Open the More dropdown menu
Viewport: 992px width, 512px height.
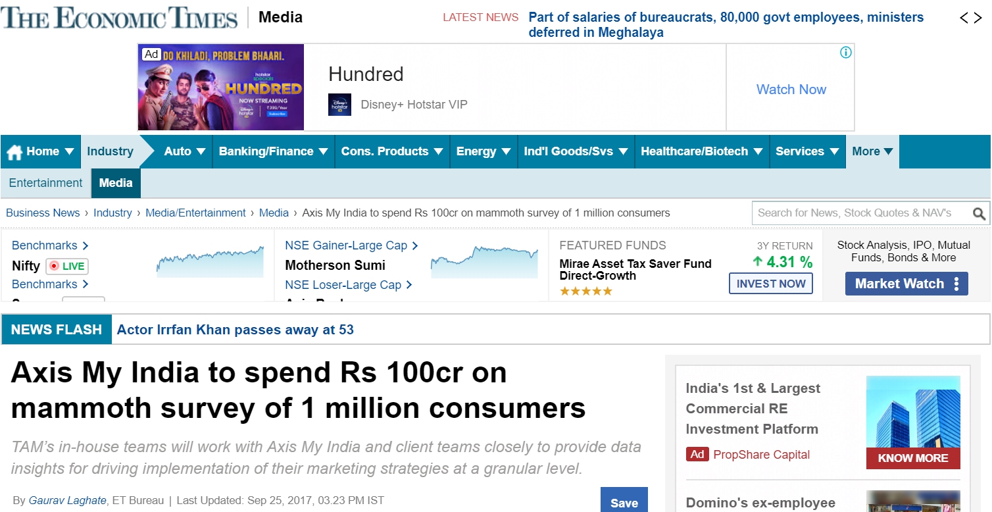[872, 152]
